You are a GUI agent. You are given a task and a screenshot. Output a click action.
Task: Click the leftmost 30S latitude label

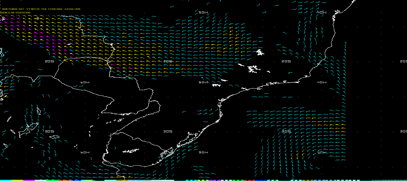click(49, 132)
